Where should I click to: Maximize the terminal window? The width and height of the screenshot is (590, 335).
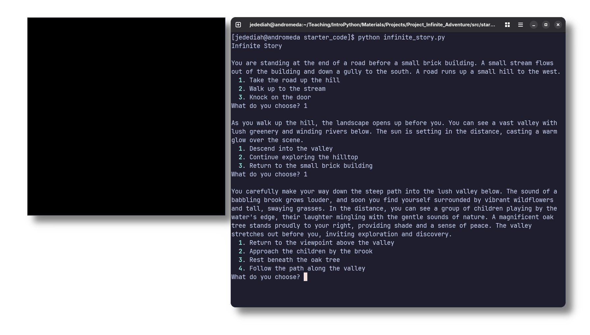546,25
